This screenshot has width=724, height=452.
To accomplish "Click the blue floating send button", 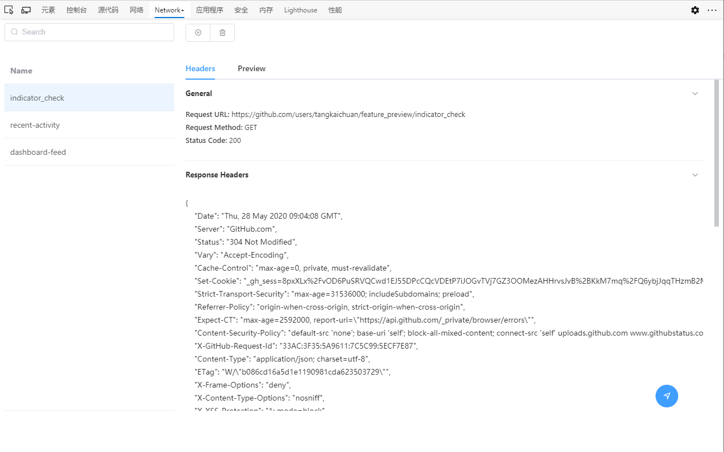I will (667, 396).
